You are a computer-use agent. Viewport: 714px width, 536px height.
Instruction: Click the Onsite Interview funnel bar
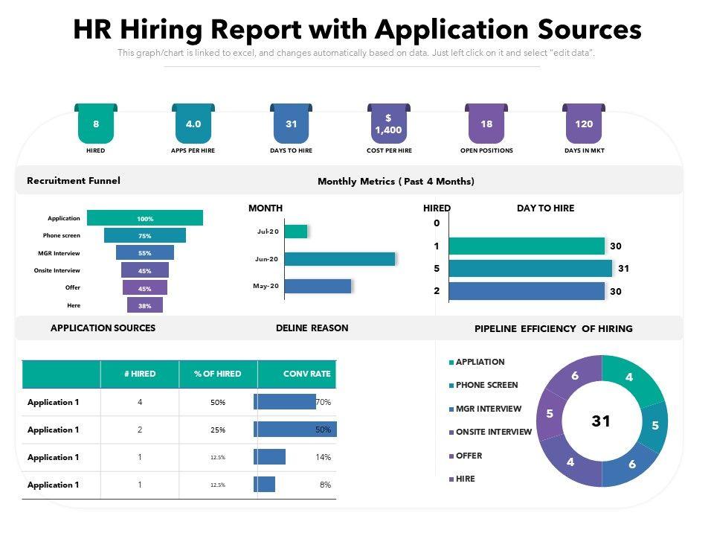click(x=145, y=269)
